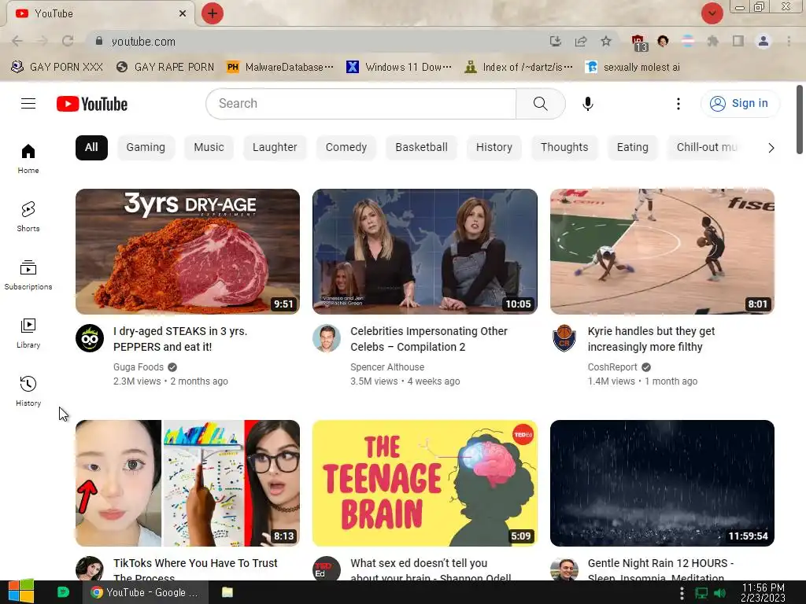Screen dimensions: 806x604
Task: Select the Thoughts filter chip
Action: [x=564, y=147]
